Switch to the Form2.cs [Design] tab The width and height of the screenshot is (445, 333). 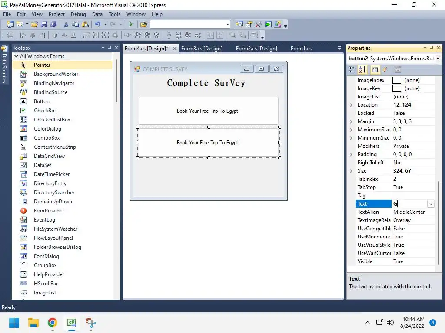256,49
